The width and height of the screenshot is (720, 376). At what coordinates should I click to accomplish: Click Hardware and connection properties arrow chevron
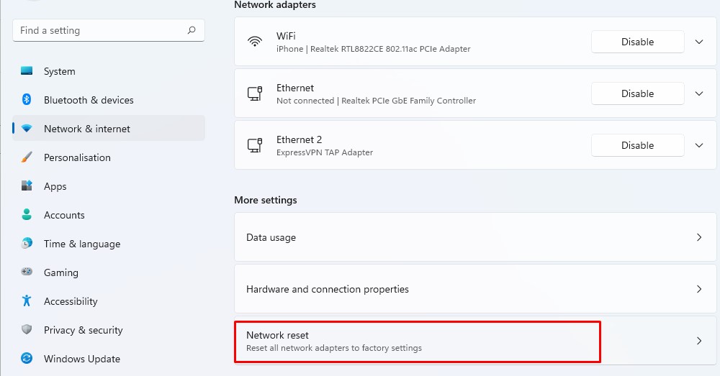pyautogui.click(x=699, y=289)
